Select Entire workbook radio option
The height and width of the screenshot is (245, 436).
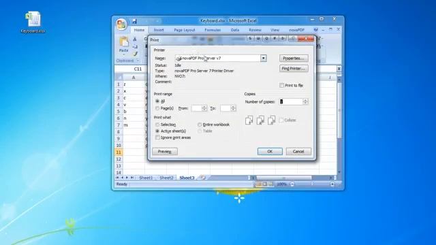(200, 125)
